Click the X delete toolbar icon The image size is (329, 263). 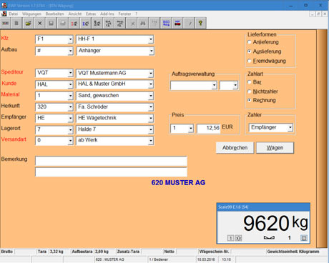pos(40,24)
